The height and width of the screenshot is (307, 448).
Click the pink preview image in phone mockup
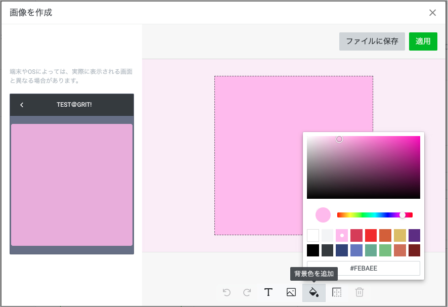72,185
